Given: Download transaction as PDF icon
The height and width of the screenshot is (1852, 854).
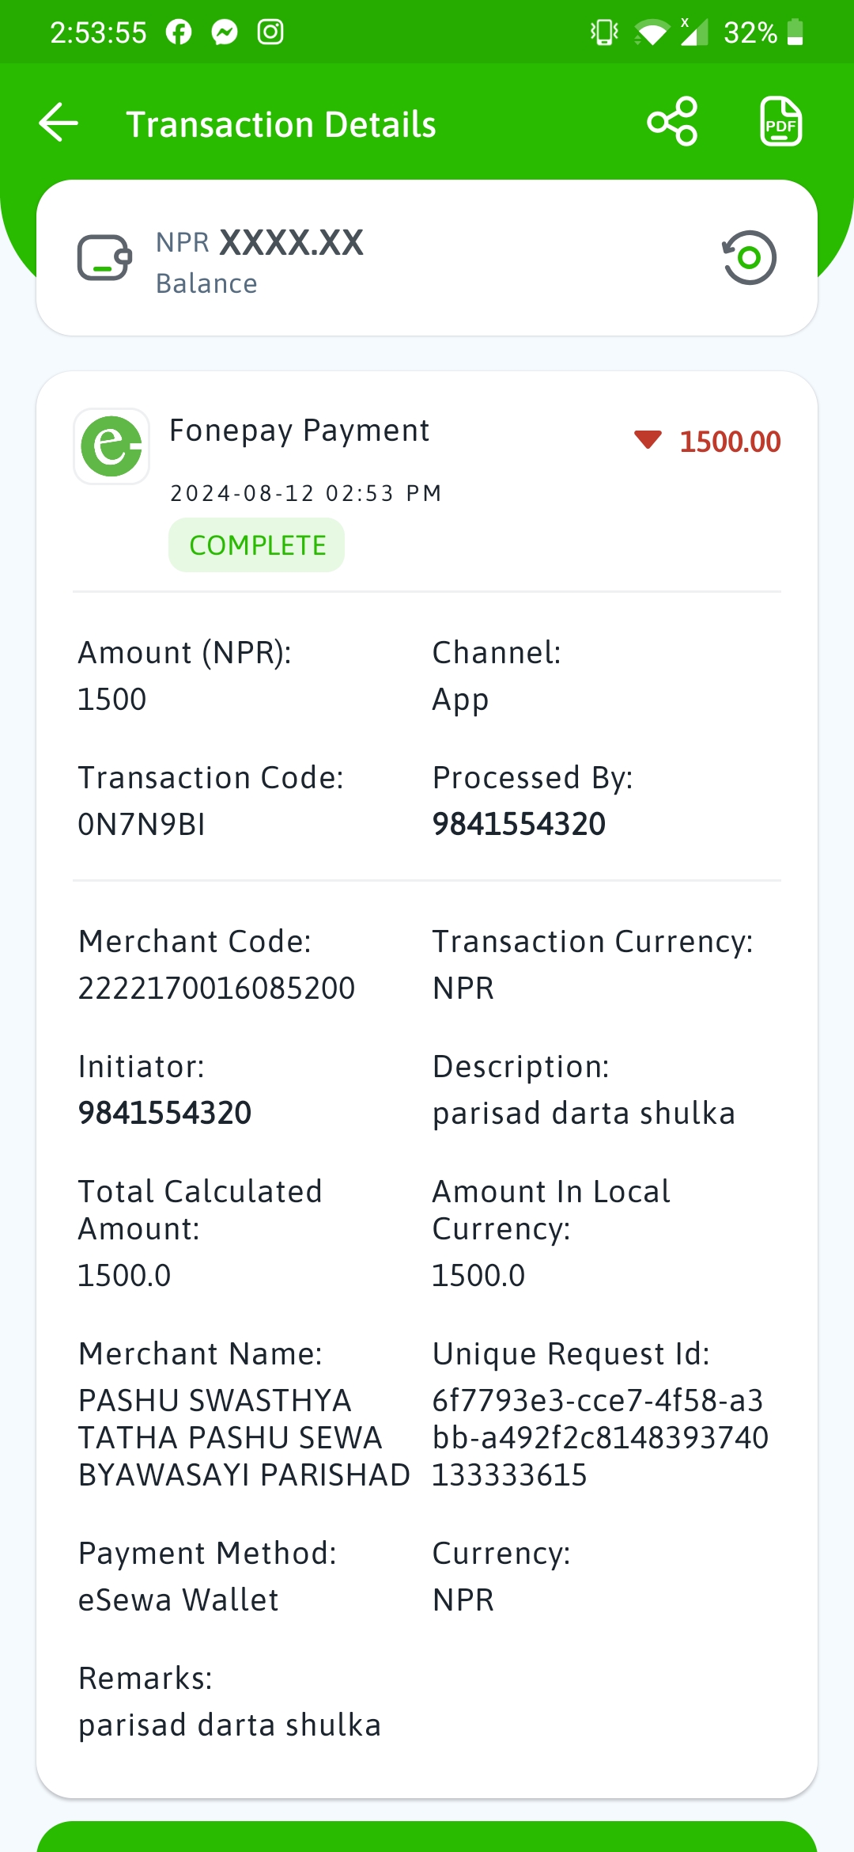Looking at the screenshot, I should [780, 122].
